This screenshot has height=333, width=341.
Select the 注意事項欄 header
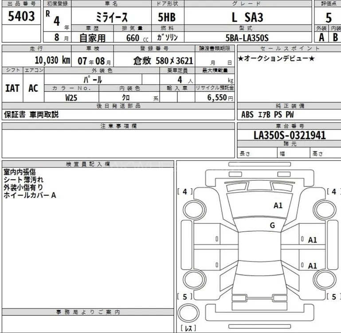(118, 126)
